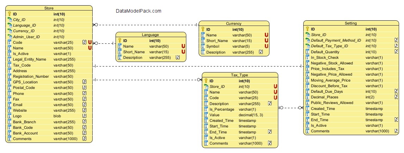Select the Store table title header
This screenshot has height=153, width=404.
click(49, 8)
